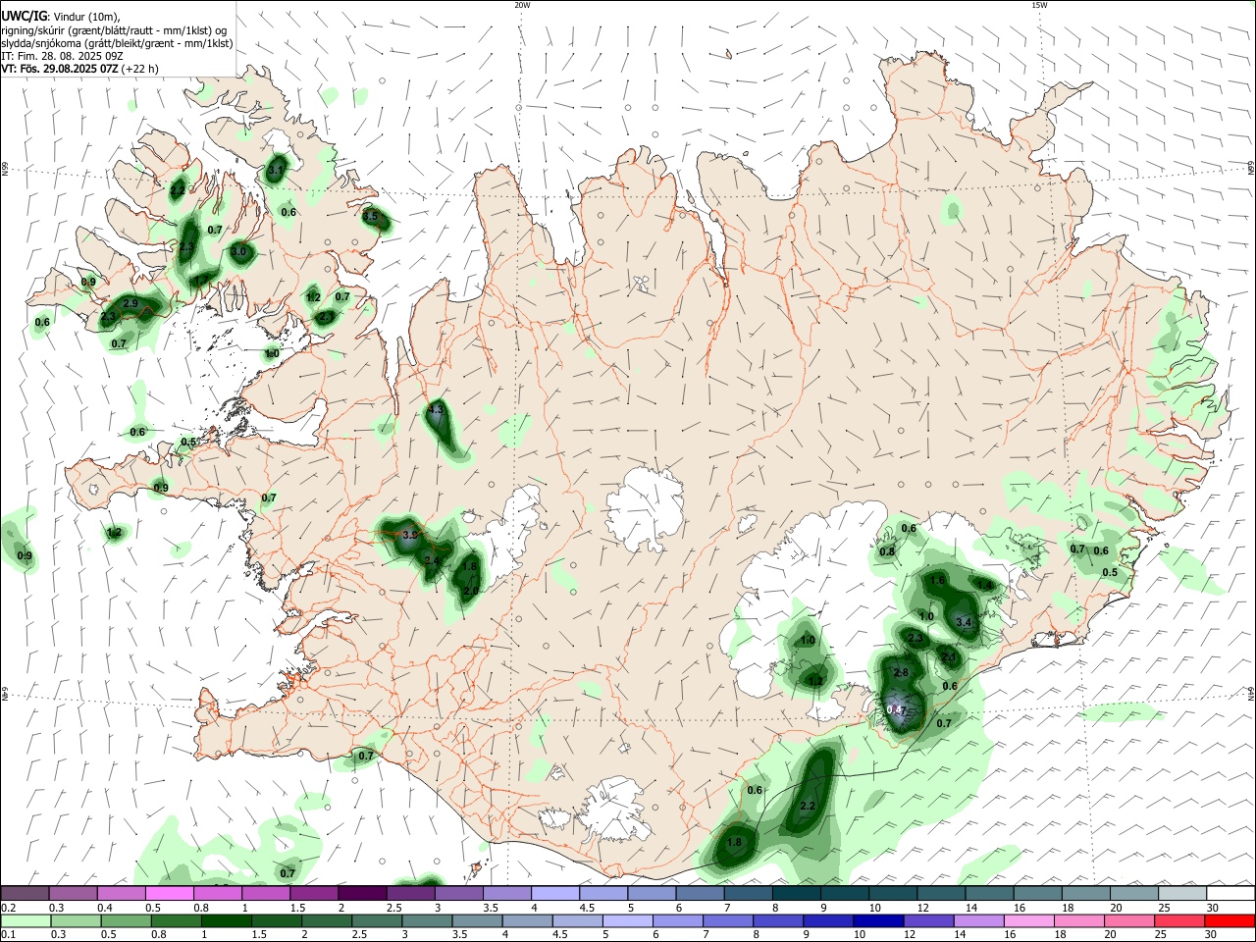Click the '0.2' label on the snow scale
1256x942 pixels.
coord(7,908)
